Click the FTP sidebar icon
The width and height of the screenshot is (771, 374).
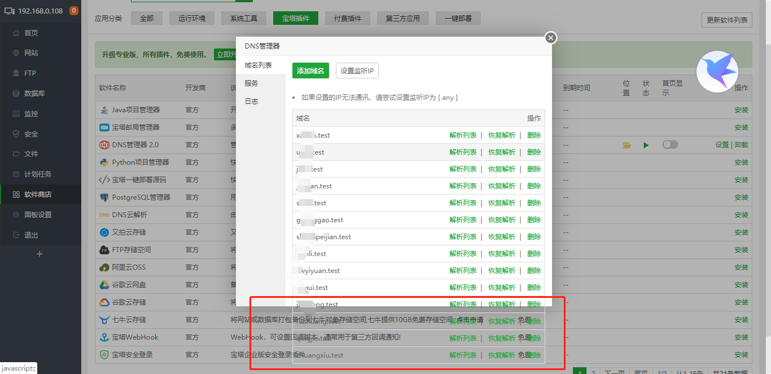click(16, 73)
